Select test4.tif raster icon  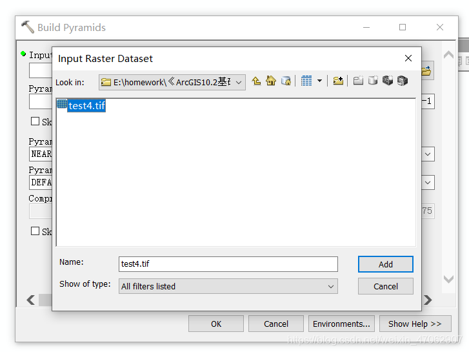click(x=62, y=104)
